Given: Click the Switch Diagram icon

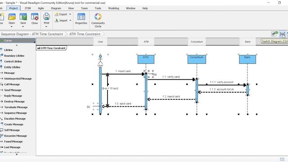Looking at the screenshot, I should click(x=282, y=34).
